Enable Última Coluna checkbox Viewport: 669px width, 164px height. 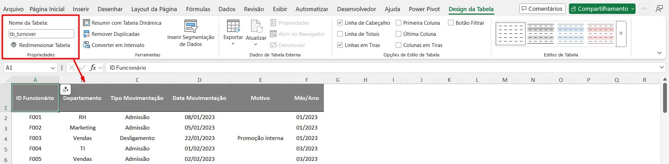[x=398, y=34]
